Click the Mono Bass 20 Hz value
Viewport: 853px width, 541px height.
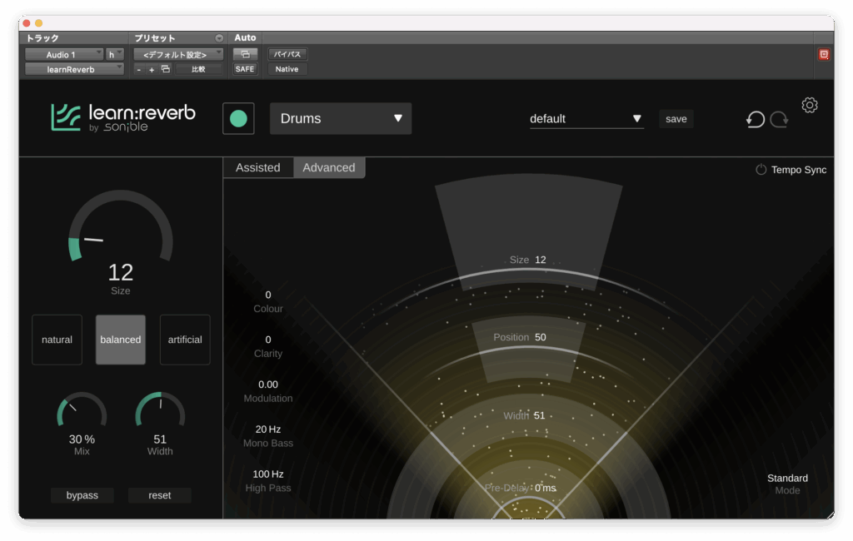coord(268,429)
